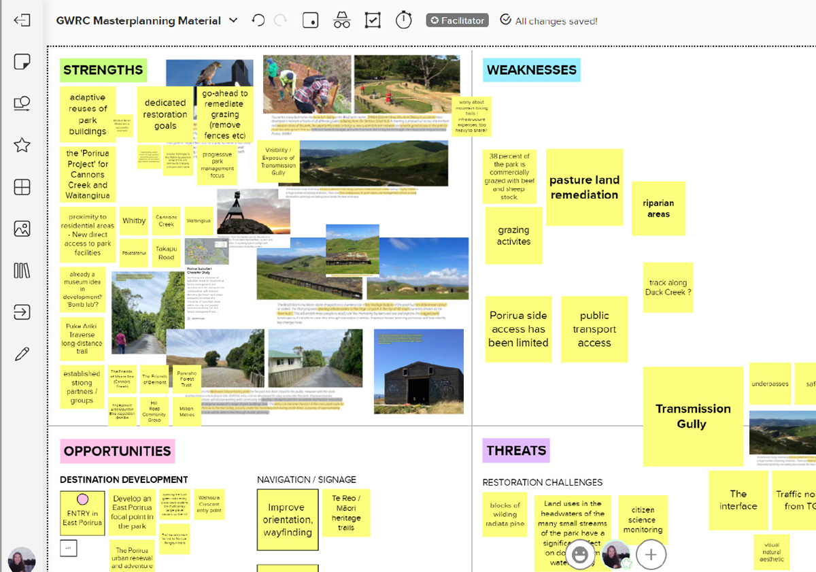Open the content library books icon
The image size is (816, 572).
click(x=22, y=271)
